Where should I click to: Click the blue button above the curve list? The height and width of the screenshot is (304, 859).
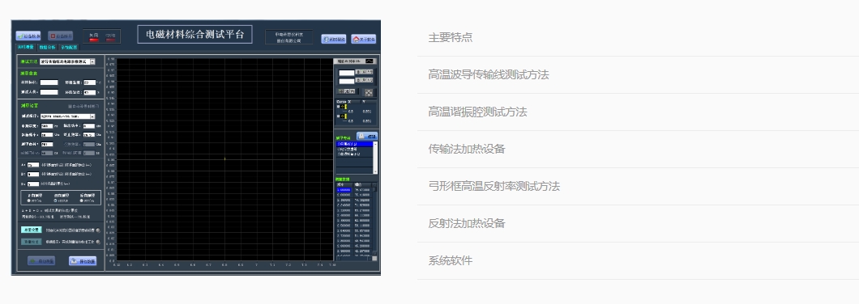[367, 136]
